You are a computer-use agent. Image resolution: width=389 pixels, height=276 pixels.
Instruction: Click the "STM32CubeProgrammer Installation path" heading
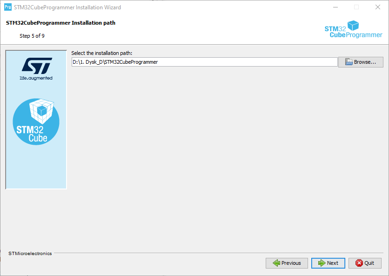click(x=60, y=23)
